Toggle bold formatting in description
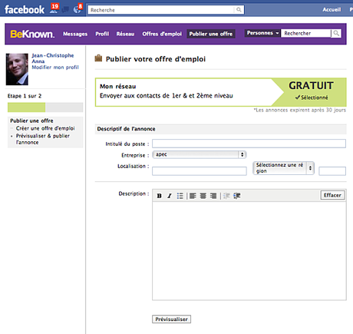 (159, 196)
